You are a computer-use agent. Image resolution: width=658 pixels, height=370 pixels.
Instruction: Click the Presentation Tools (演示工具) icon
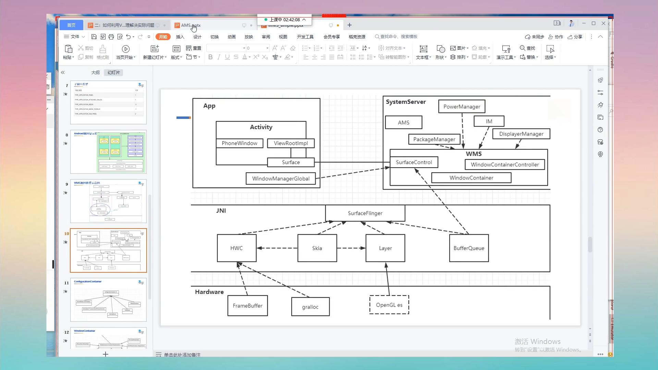[x=506, y=49]
